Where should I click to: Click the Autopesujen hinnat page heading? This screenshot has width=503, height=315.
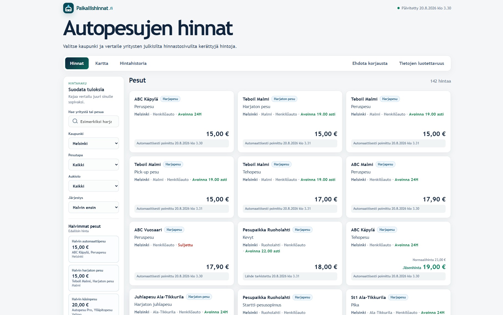click(x=148, y=28)
